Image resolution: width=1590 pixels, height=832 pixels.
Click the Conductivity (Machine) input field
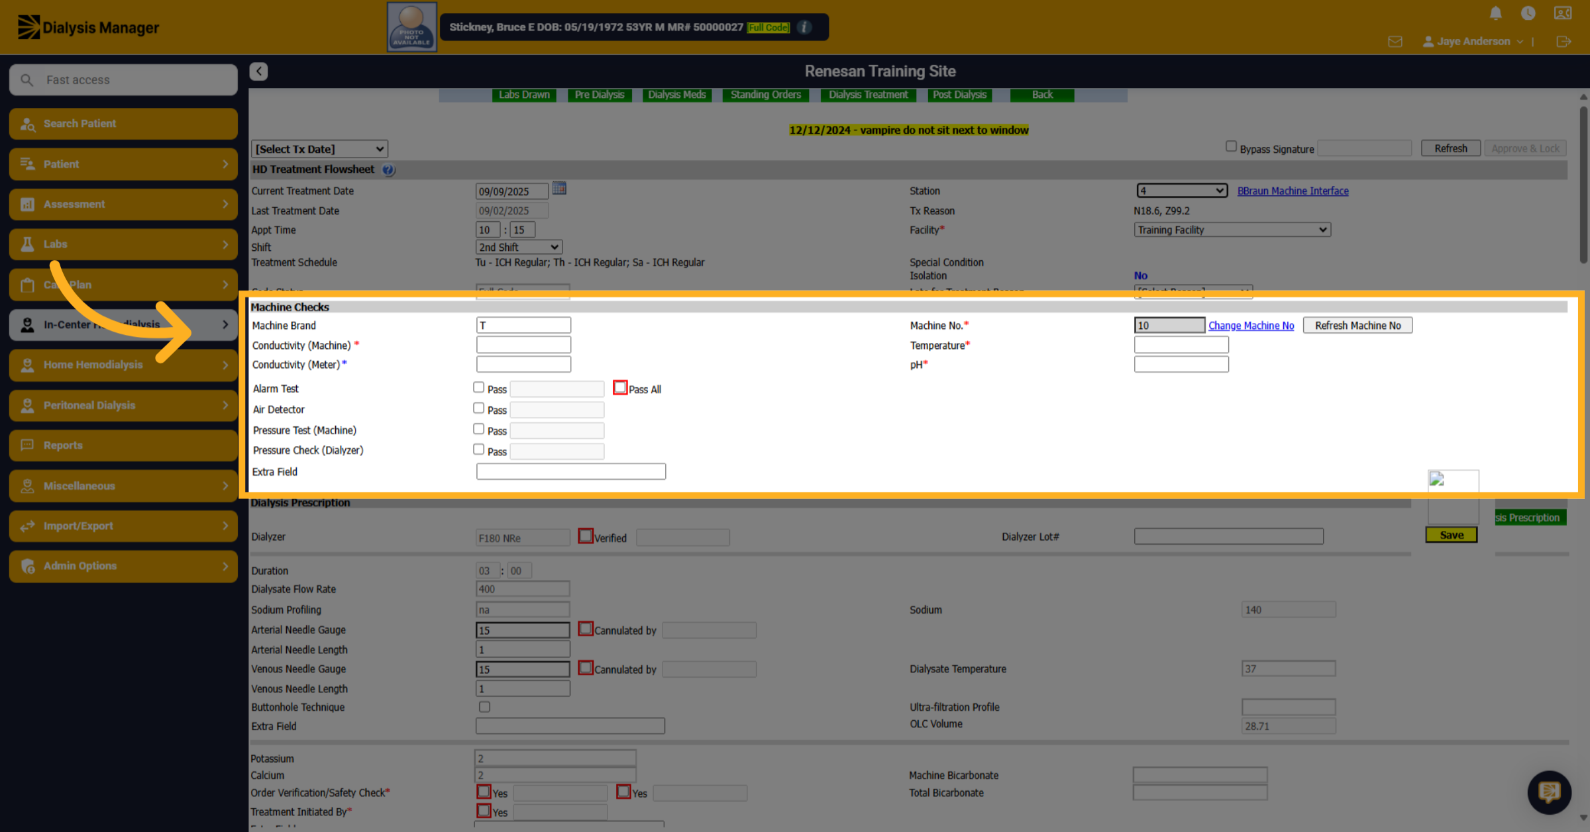[523, 345]
